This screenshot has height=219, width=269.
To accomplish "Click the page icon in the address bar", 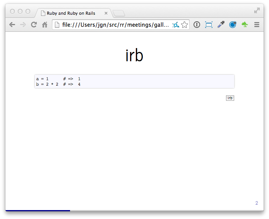I will [57, 25].
